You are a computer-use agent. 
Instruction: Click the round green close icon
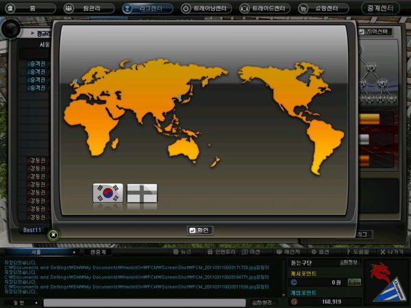click(x=53, y=235)
